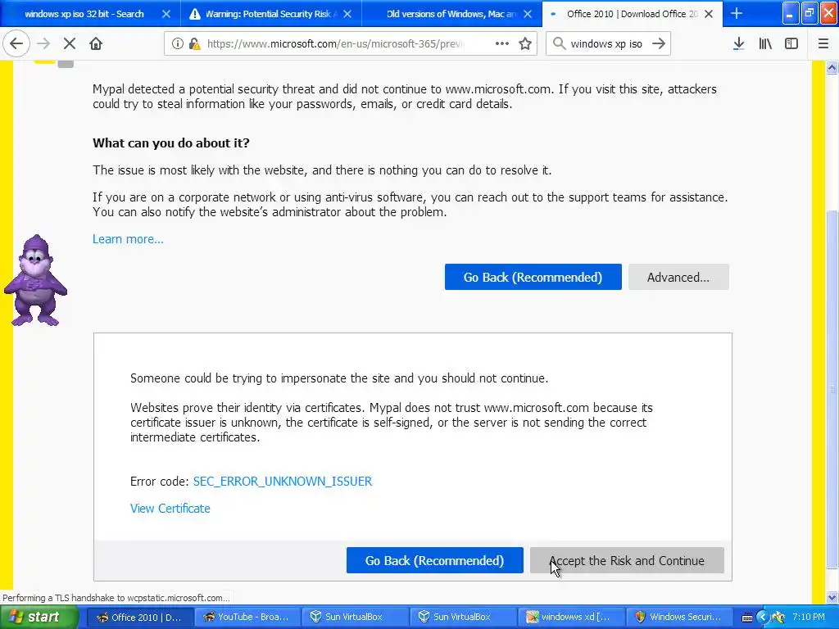839x629 pixels.
Task: Show site information icon in address bar
Action: pos(177,44)
